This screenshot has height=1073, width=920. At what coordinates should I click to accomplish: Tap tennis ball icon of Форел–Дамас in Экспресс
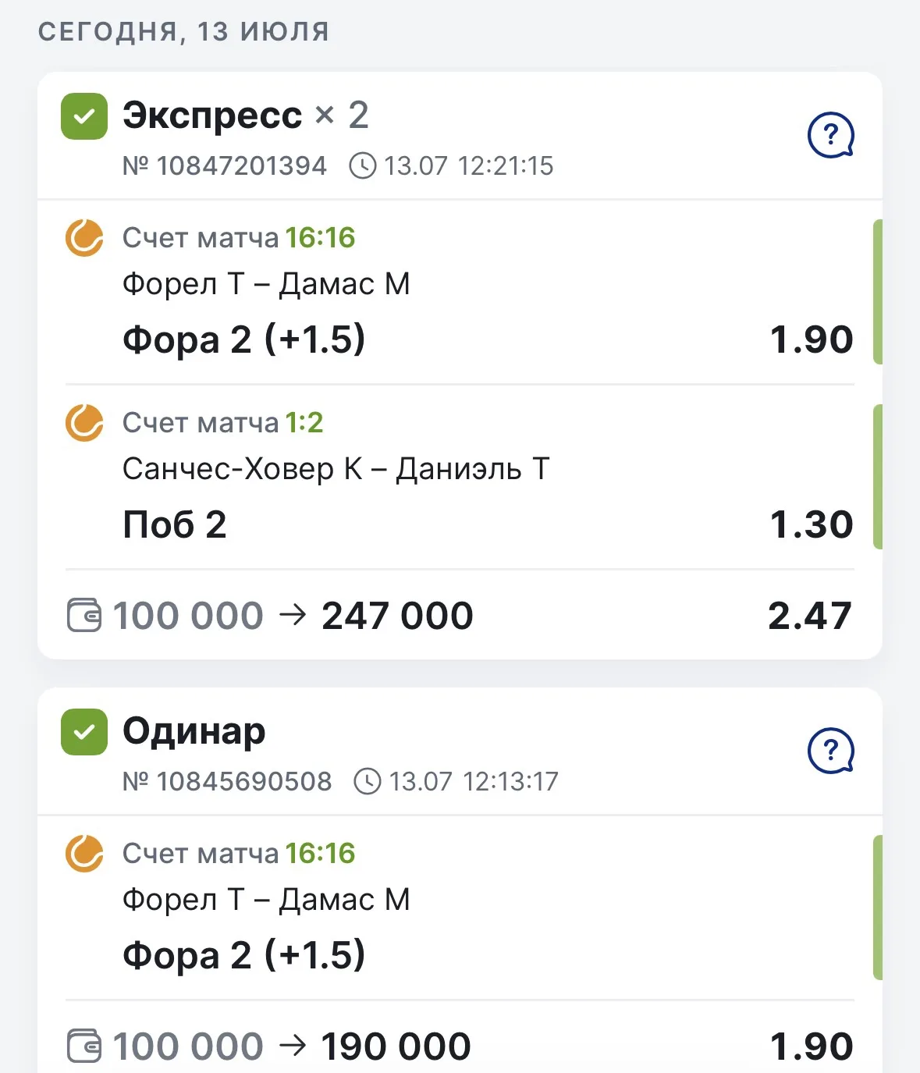click(84, 238)
